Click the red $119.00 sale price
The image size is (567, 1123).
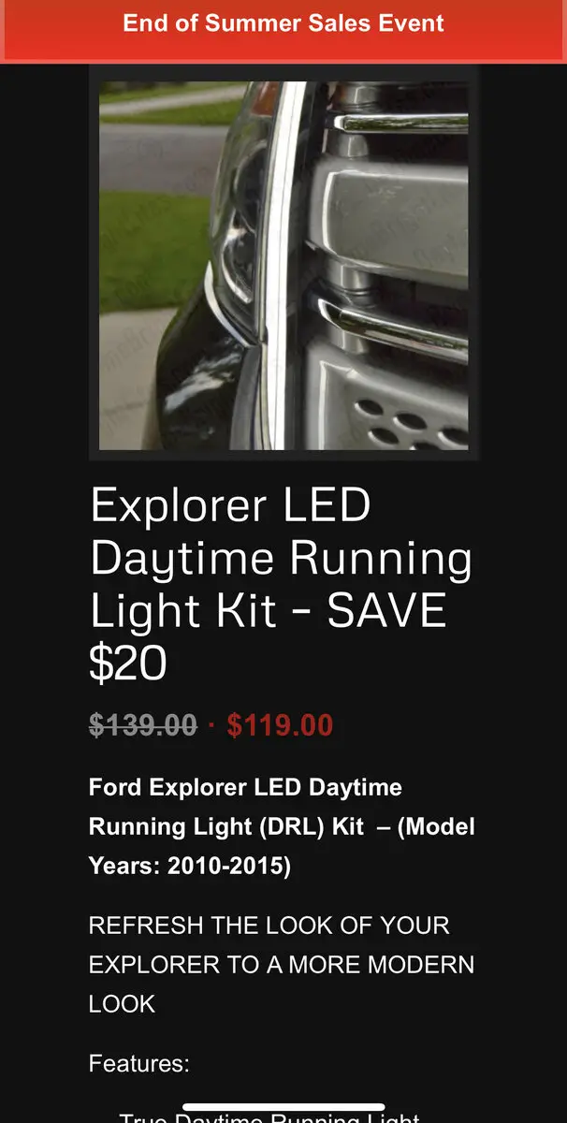(x=280, y=725)
